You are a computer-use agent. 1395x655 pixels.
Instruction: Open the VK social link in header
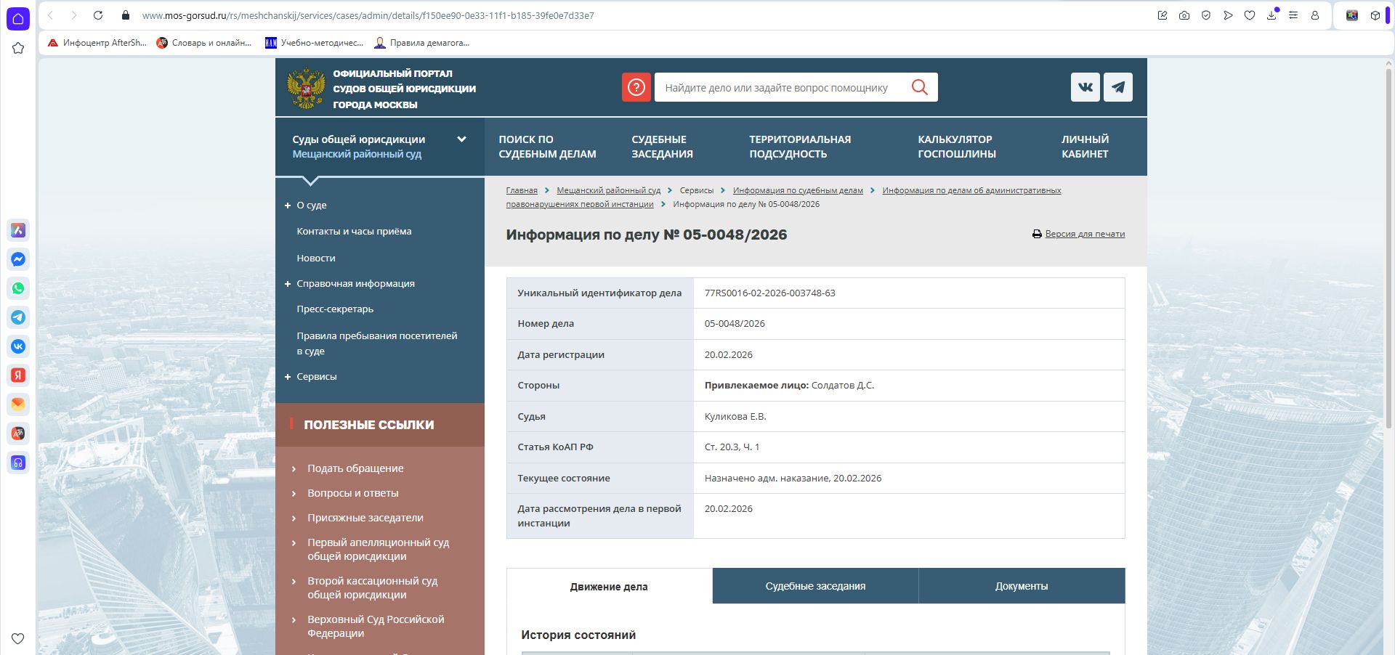(x=1085, y=87)
